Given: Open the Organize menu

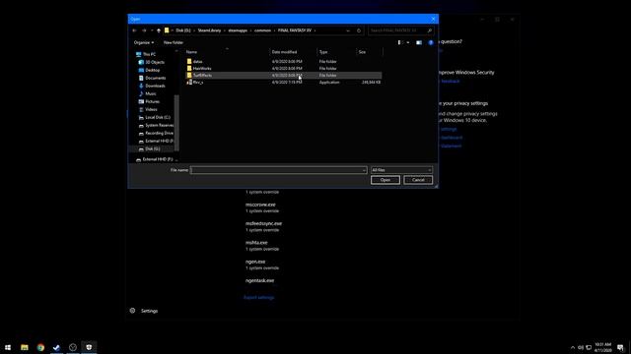Looking at the screenshot, I should coord(144,42).
